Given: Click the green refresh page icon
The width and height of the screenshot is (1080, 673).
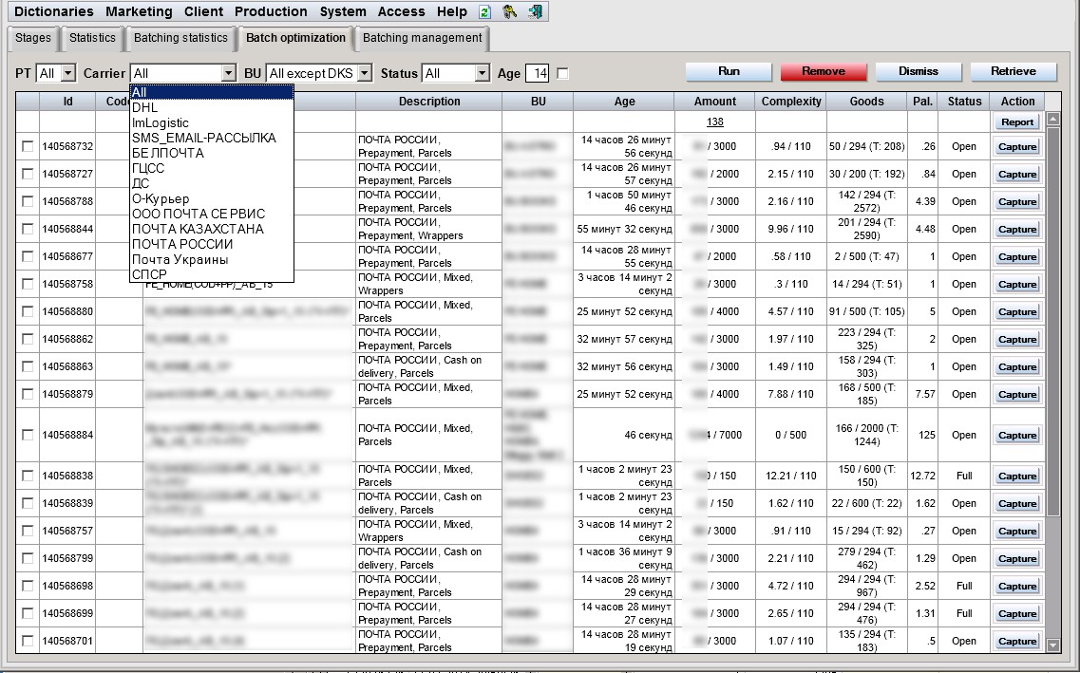Looking at the screenshot, I should click(484, 11).
